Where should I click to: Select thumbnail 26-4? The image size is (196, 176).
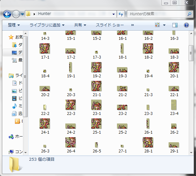(x=71, y=142)
